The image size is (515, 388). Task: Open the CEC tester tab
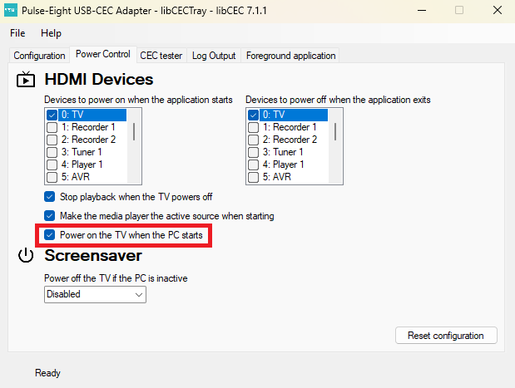click(161, 56)
